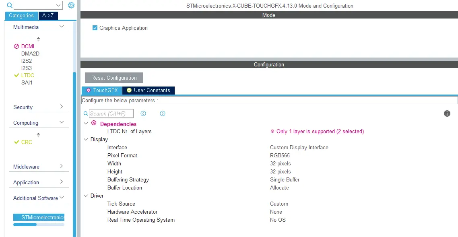Switch to the Categories tab
The width and height of the screenshot is (458, 237).
[21, 15]
